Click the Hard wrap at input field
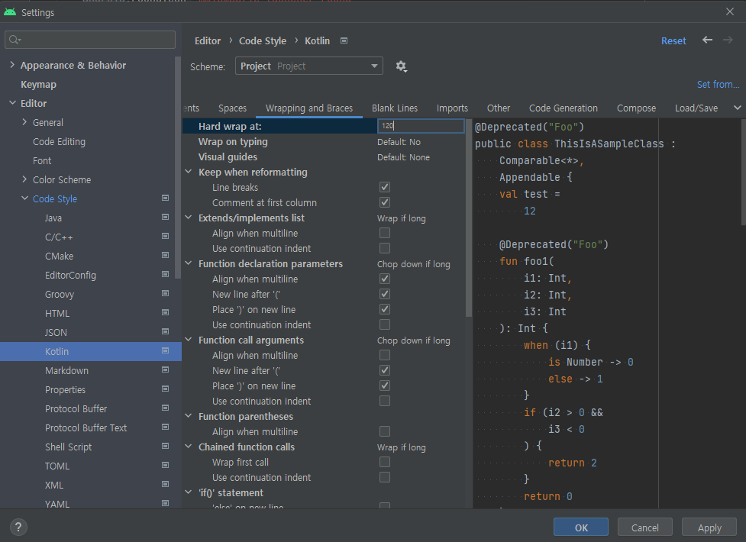Screen dimensions: 746x542 [421, 126]
